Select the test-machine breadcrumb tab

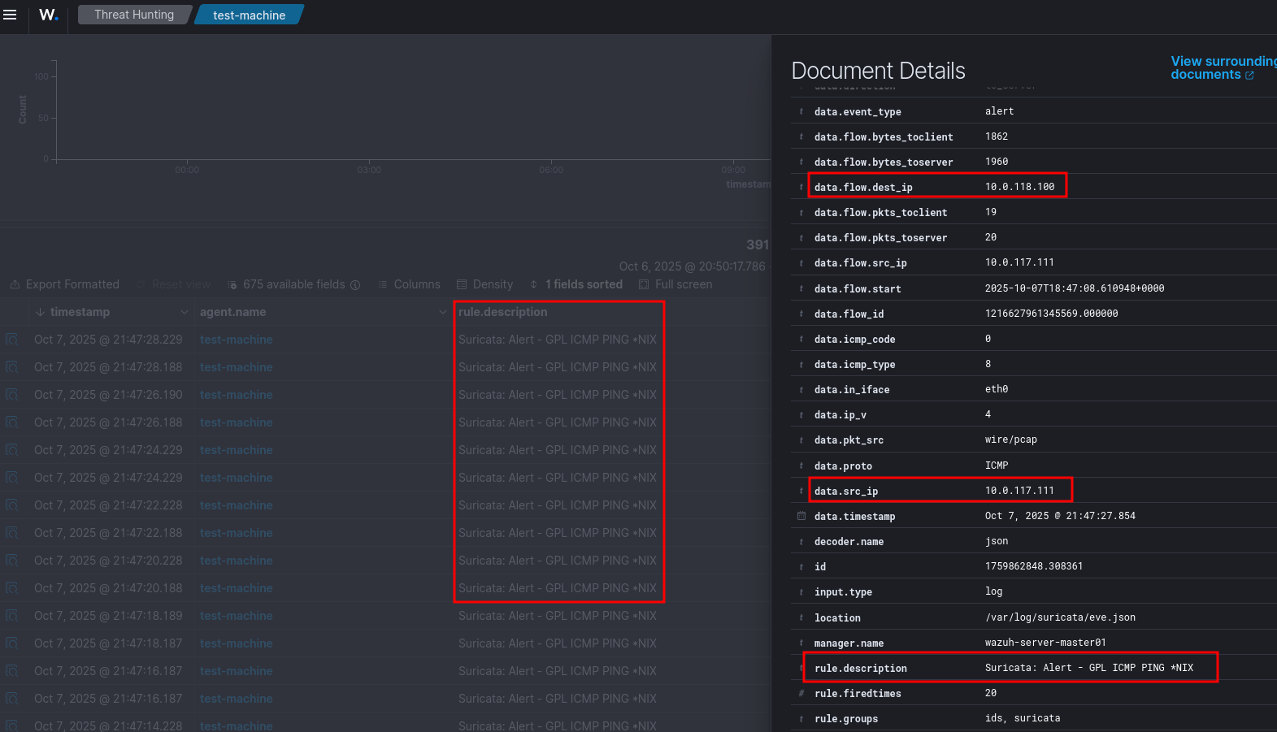249,15
